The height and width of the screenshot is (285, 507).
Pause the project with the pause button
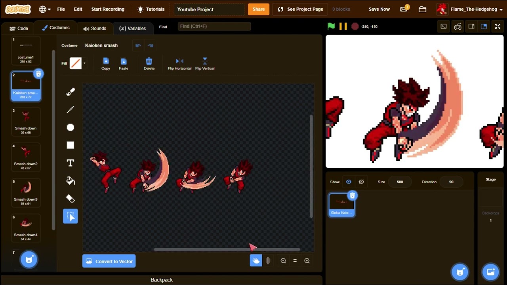(343, 27)
